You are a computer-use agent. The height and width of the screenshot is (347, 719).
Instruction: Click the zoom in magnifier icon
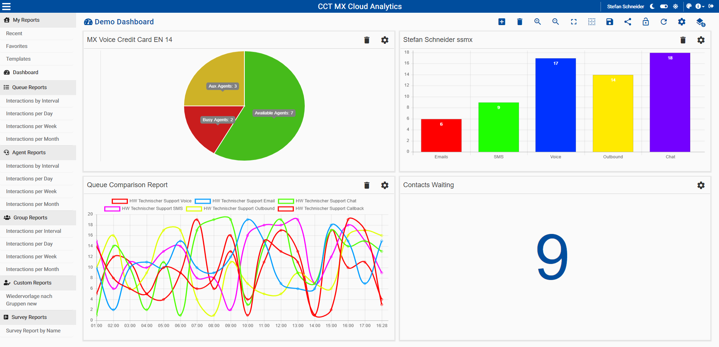(x=537, y=22)
